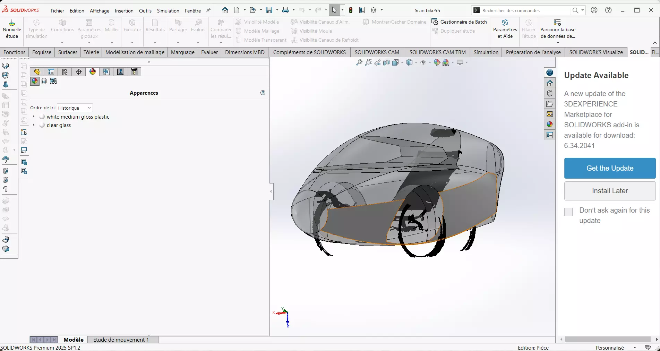660x351 pixels.
Task: Open the ConfigurationManager tab icon
Action: (65, 72)
